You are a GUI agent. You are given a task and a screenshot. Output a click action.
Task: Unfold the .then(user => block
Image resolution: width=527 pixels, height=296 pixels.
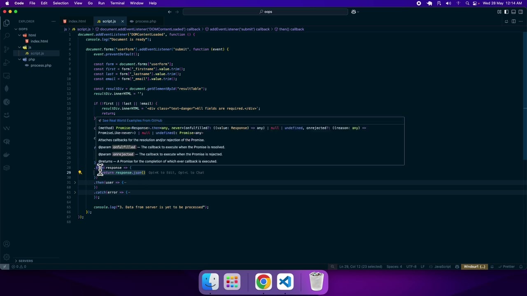pos(75,183)
